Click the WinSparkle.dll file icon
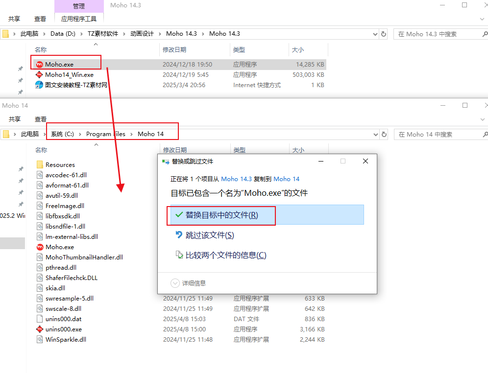 click(40, 339)
